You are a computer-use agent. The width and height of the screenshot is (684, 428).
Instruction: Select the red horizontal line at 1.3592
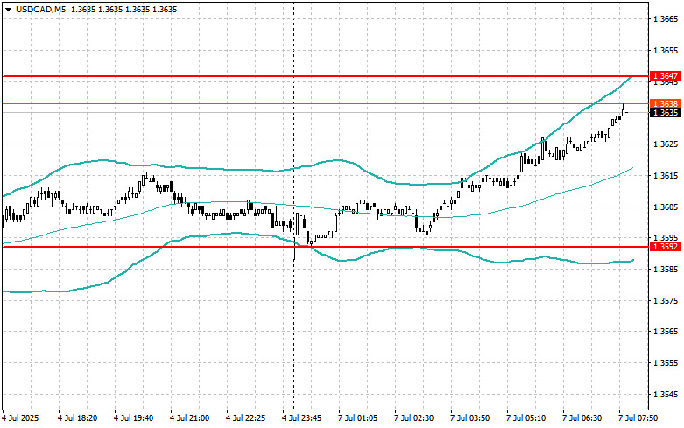(325, 247)
